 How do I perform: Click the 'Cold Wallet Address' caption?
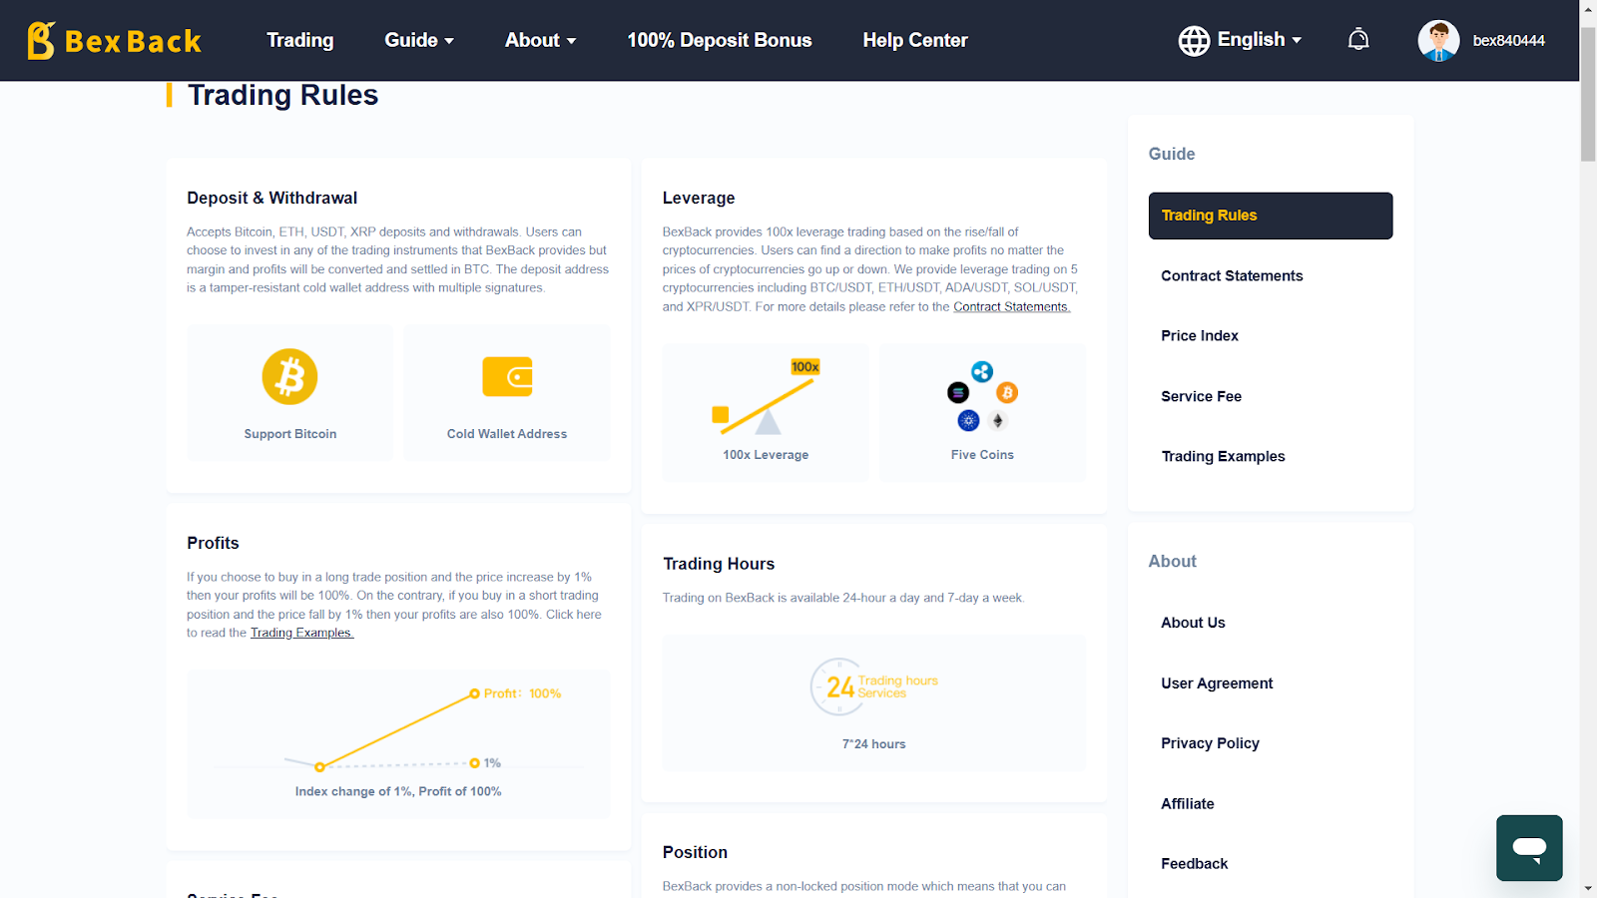[x=507, y=434]
